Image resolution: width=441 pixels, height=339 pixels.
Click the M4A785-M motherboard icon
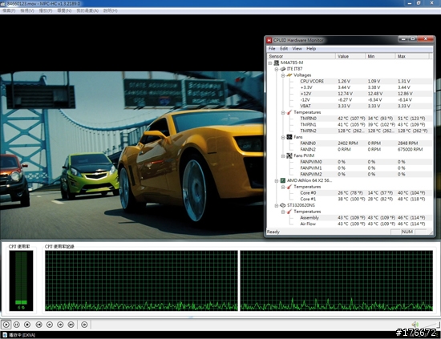click(277, 63)
